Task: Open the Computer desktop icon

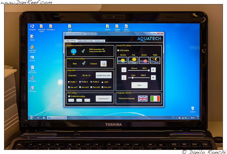Action: (32, 27)
